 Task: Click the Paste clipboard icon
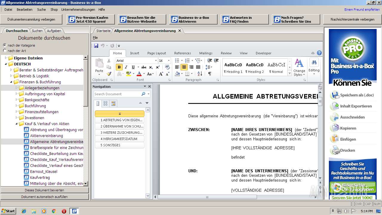(99, 63)
